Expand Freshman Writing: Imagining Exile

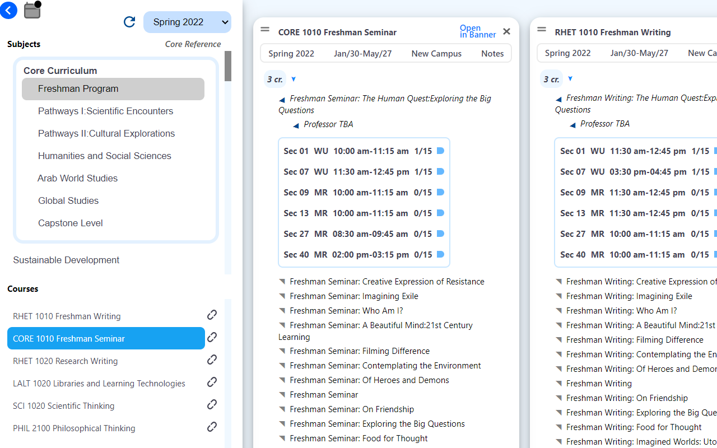point(558,296)
